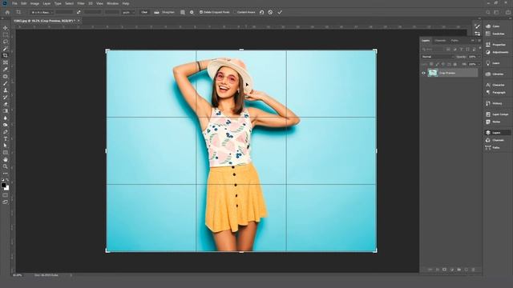
Task: Open the Libraries panel button
Action: coord(495,74)
